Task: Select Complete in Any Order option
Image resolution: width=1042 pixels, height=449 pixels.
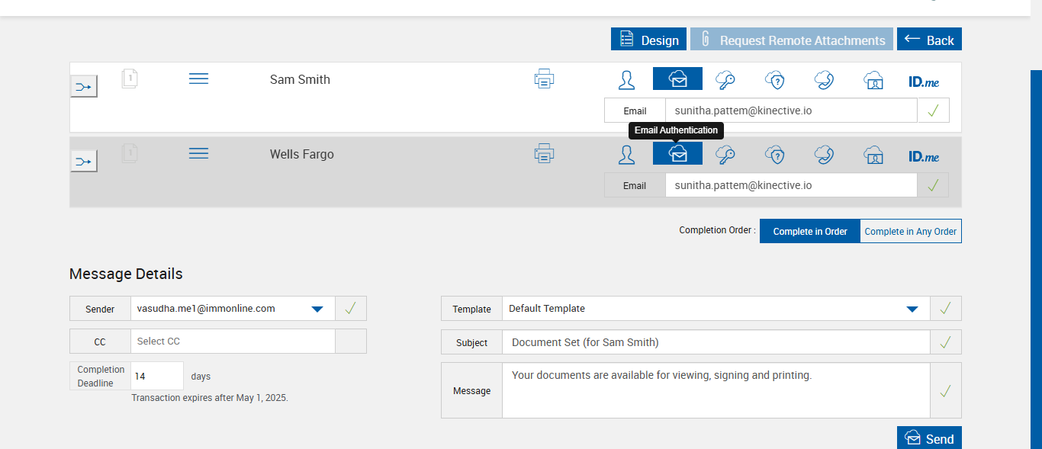Action: click(x=910, y=231)
